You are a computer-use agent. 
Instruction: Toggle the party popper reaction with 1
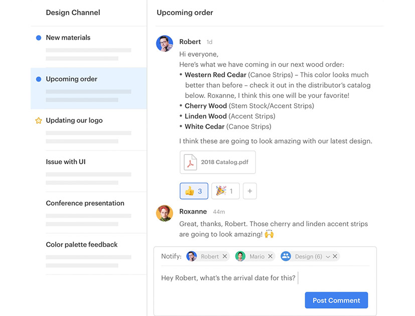click(x=225, y=191)
